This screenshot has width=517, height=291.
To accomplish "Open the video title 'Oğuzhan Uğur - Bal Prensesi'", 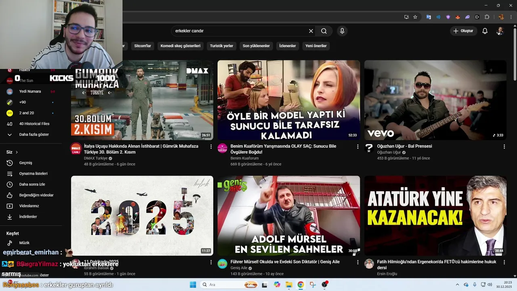I will point(404,146).
